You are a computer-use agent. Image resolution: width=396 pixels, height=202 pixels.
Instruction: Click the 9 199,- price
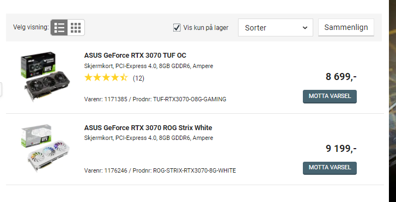pyautogui.click(x=341, y=149)
